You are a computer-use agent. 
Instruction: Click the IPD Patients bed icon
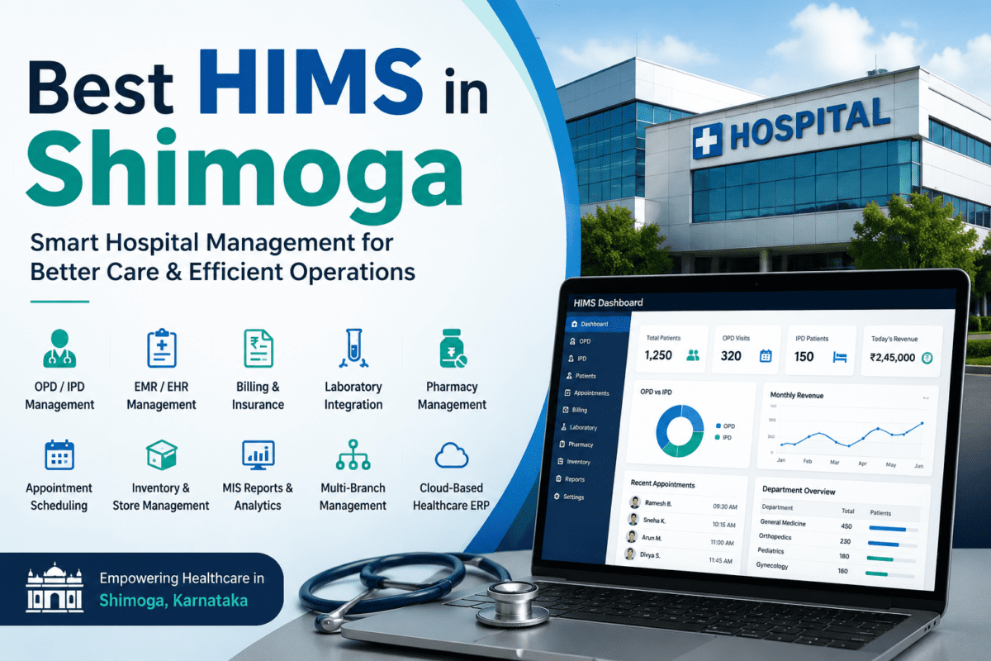click(840, 357)
